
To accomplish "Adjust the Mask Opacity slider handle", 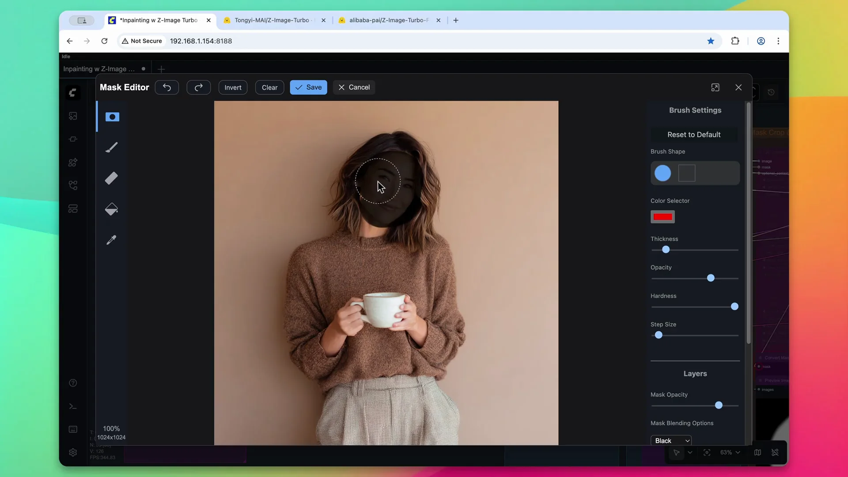I will click(719, 405).
